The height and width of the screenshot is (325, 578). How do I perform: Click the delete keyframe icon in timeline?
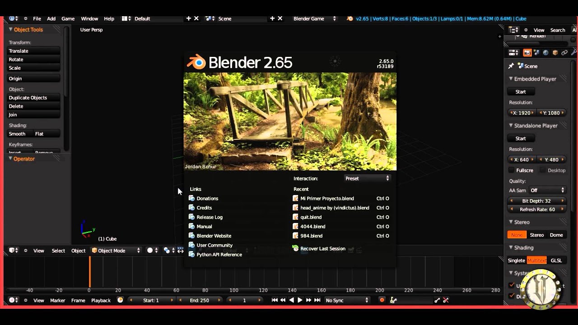[446, 300]
